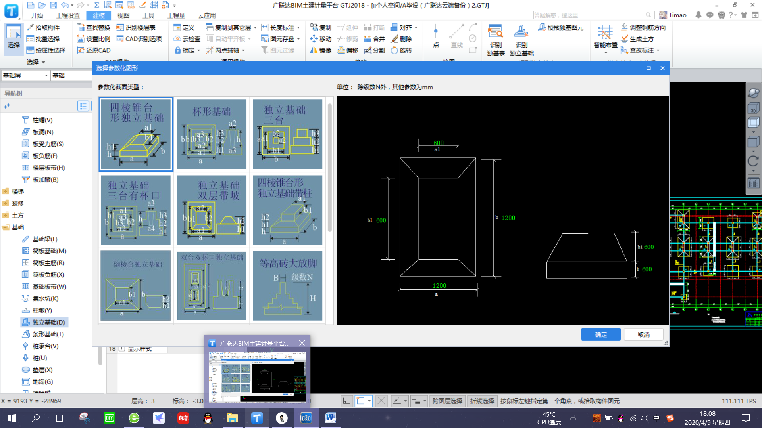Click the section type list scrollbar
The width and height of the screenshot is (762, 428).
click(329, 168)
